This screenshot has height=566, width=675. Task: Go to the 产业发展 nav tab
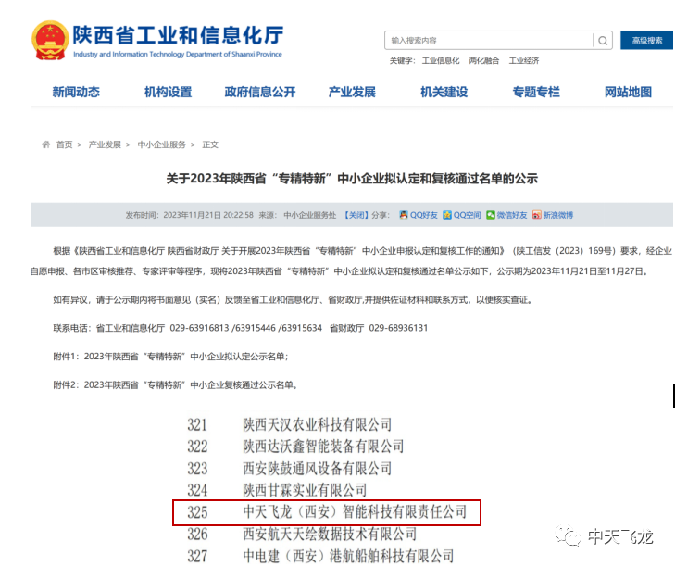pyautogui.click(x=352, y=92)
